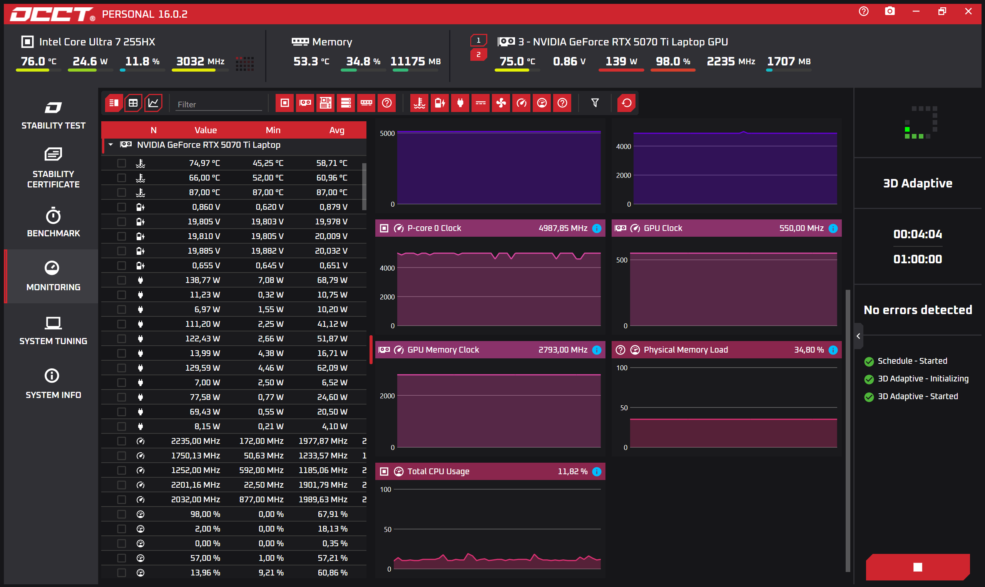Toggle the temperature sensors filter icon
The width and height of the screenshot is (985, 587).
coord(419,103)
